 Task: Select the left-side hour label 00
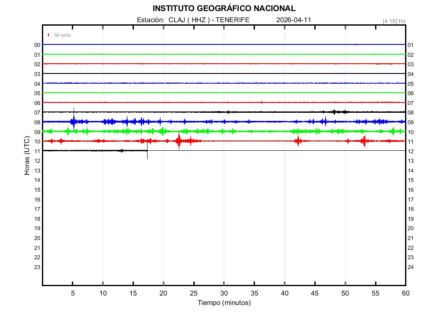37,45
